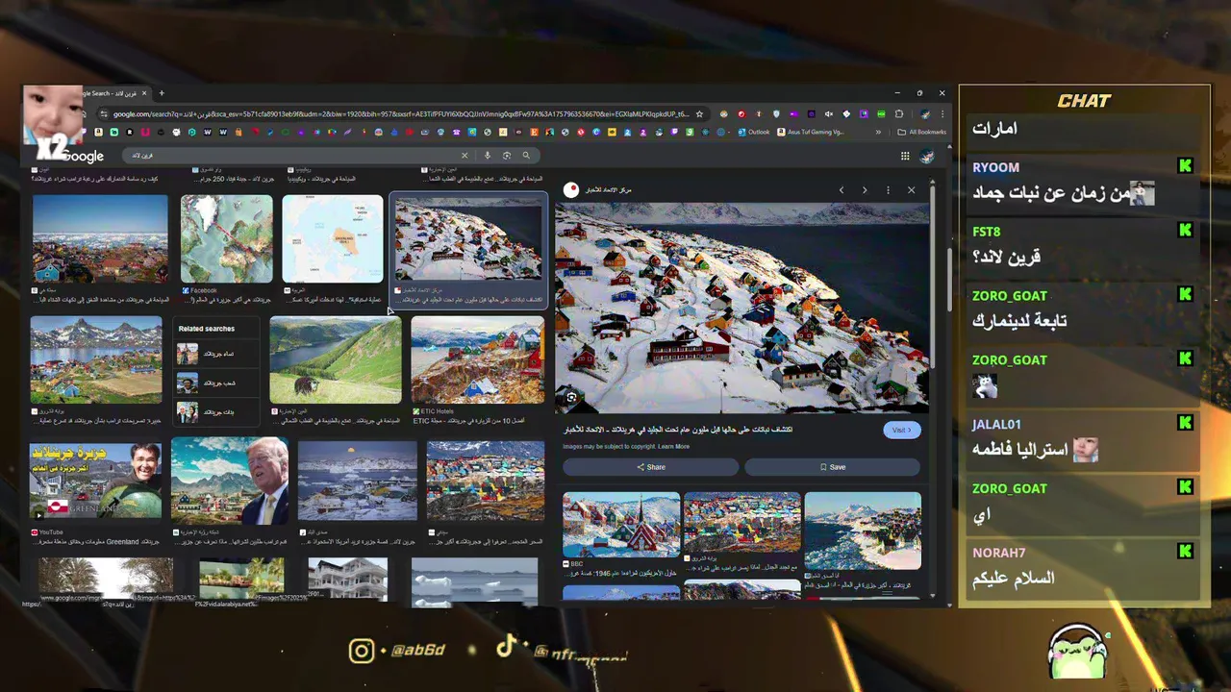Image resolution: width=1231 pixels, height=692 pixels.
Task: Search inside the image with lens icon
Action: coord(571,397)
